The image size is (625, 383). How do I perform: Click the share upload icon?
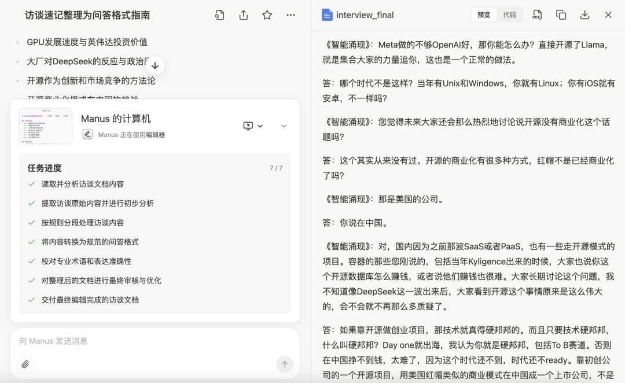click(244, 15)
